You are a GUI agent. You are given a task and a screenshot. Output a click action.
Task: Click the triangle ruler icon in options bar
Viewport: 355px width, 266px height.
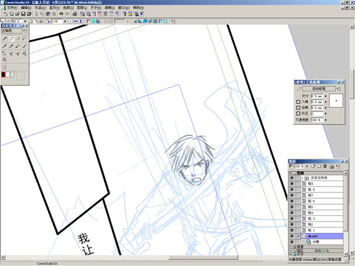click(140, 22)
